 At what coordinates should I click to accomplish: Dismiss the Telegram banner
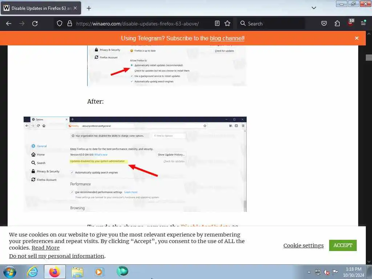[357, 38]
